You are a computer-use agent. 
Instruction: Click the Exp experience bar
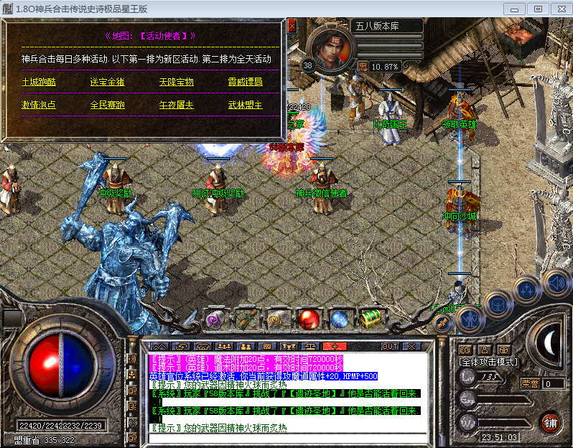505,401
